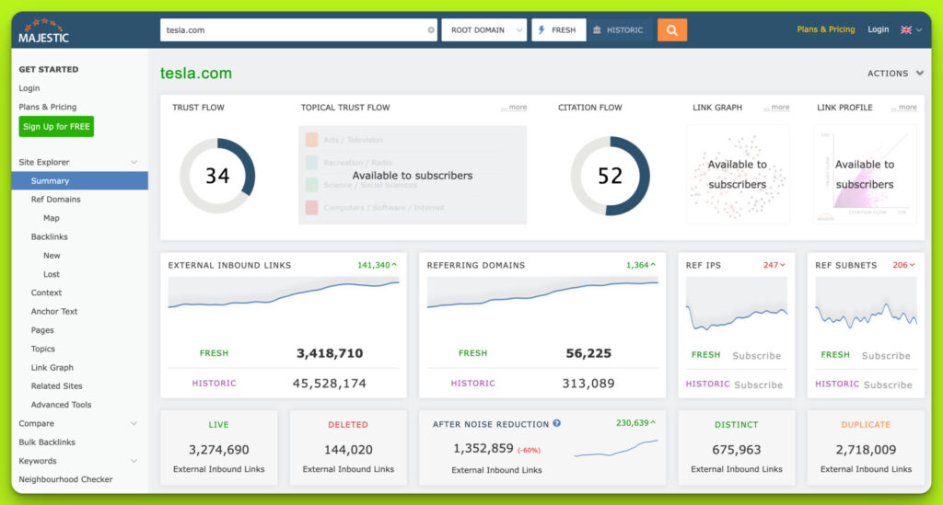This screenshot has width=943, height=505.
Task: Click the Majestic logo
Action: [x=44, y=29]
